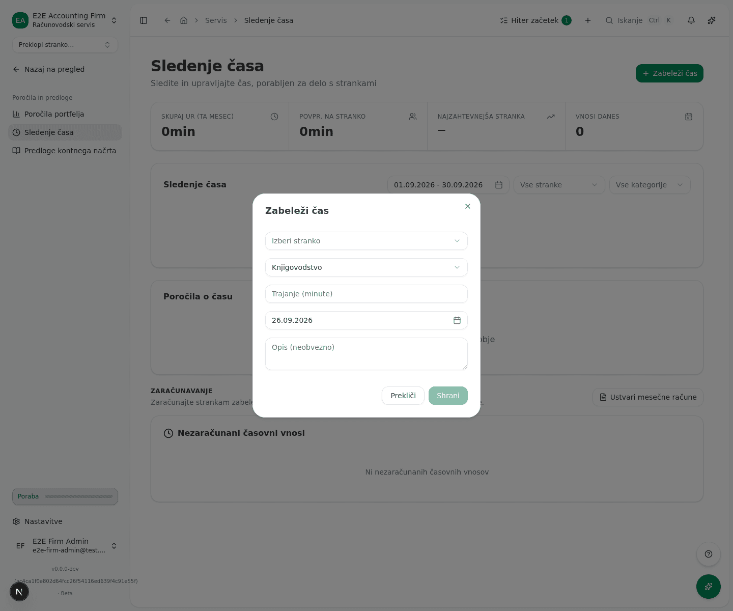Click the people icon on Povpr. na stranko card
Viewport: 733px width, 611px height.
[x=413, y=117]
